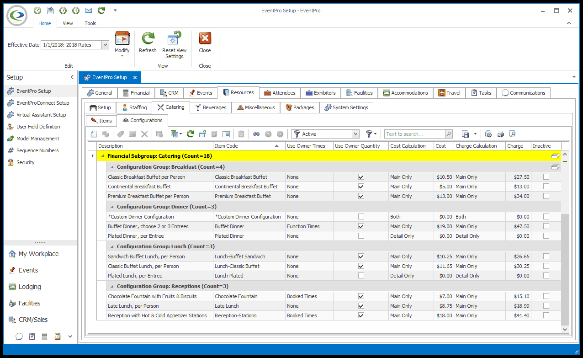Viewport: 583px width, 358px height.
Task: Collapse the Setup side panel chevron
Action: click(72, 77)
